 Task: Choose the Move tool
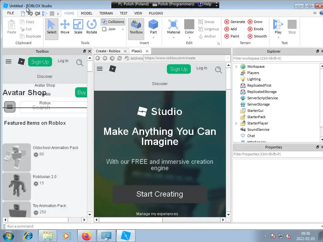[65, 27]
